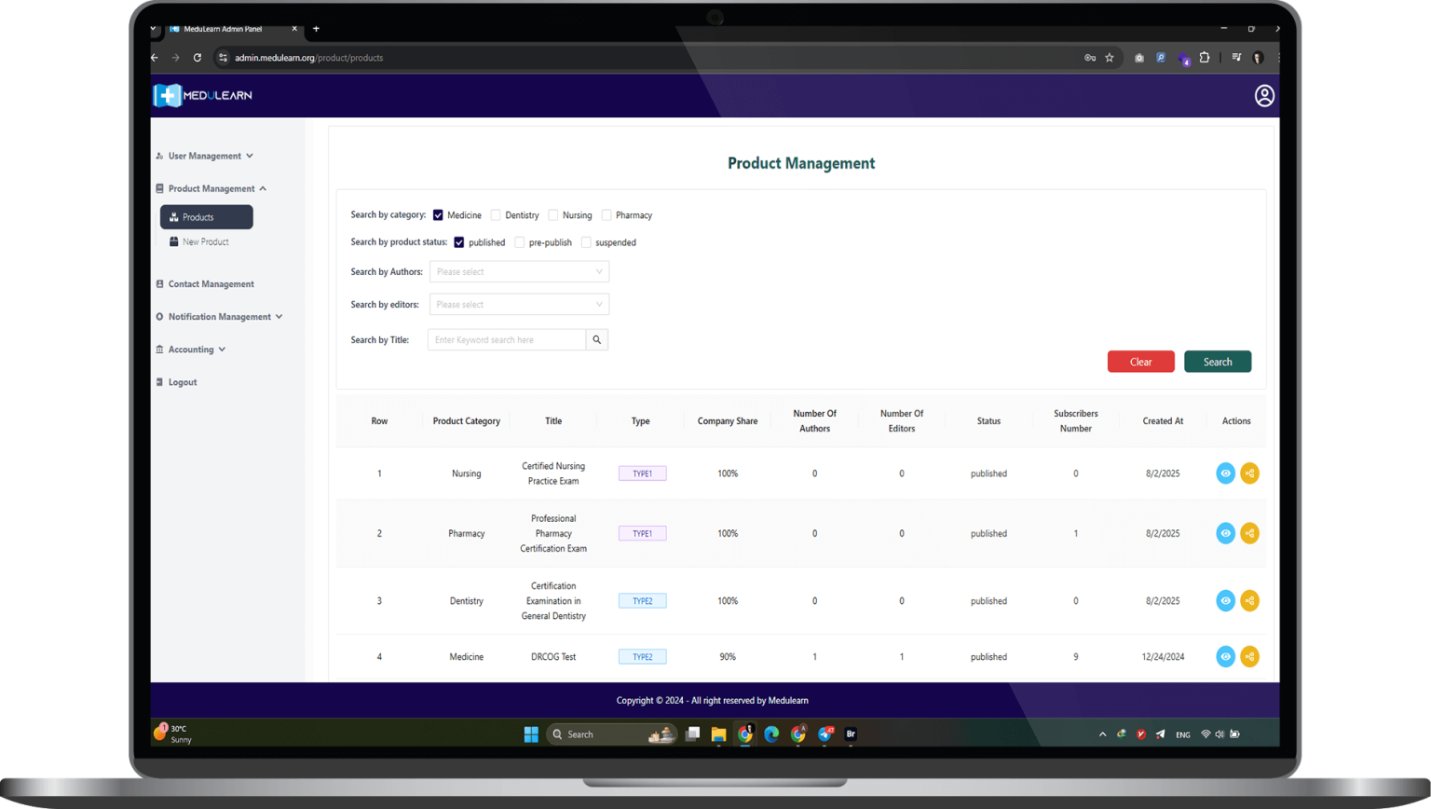This screenshot has width=1431, height=809.
Task: Open the user profile icon in header
Action: [x=1263, y=96]
